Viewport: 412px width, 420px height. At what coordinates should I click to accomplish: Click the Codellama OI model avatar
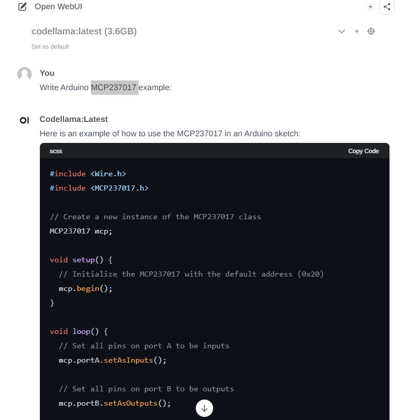(25, 120)
